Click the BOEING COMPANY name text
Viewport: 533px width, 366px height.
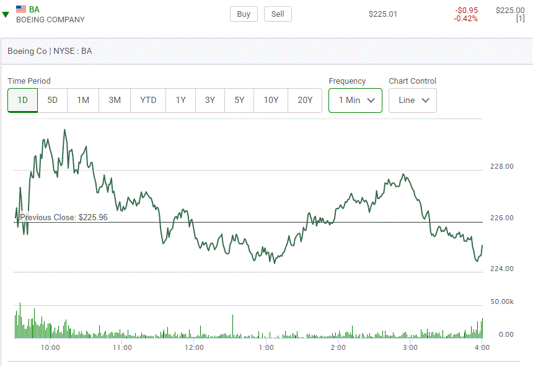pyautogui.click(x=50, y=20)
